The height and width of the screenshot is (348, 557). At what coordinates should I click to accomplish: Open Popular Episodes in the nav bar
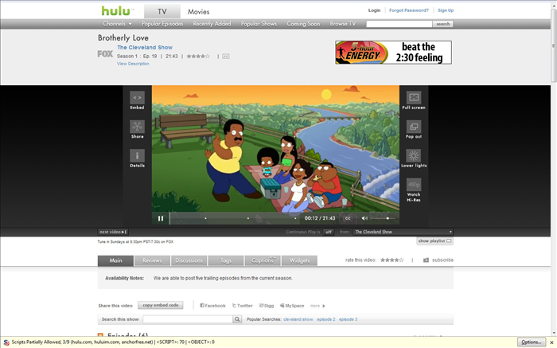click(162, 24)
